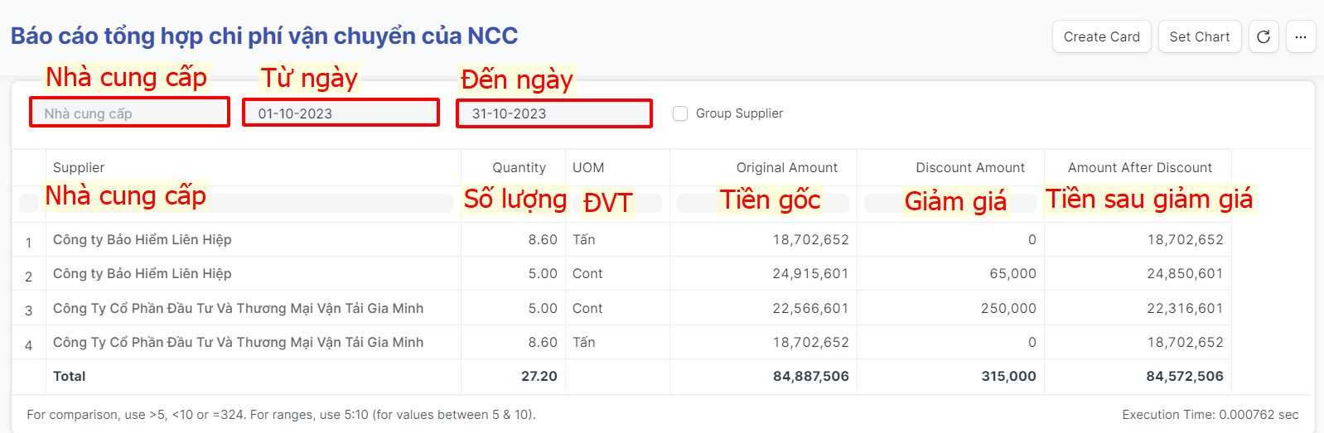The image size is (1324, 433).
Task: Select first row Công ty Bảo Hiểm Liên Hiệp
Action: tap(143, 239)
